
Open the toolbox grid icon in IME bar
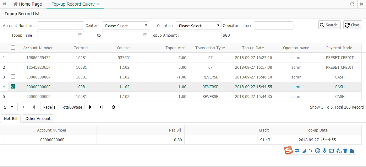(x=352, y=151)
